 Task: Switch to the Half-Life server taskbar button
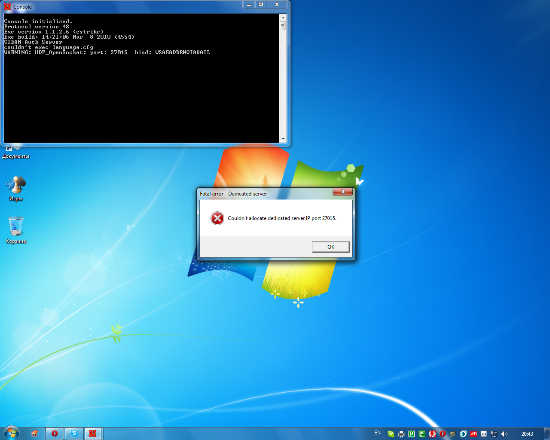pos(93,434)
